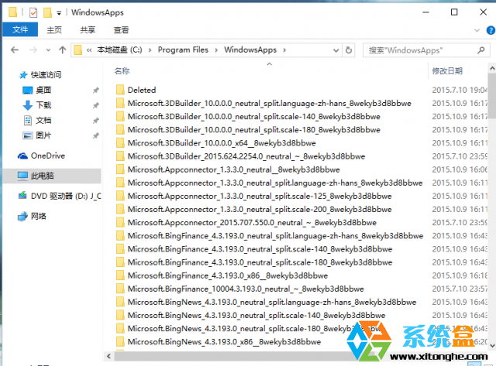Click folder icon in window title bar

coord(12,12)
